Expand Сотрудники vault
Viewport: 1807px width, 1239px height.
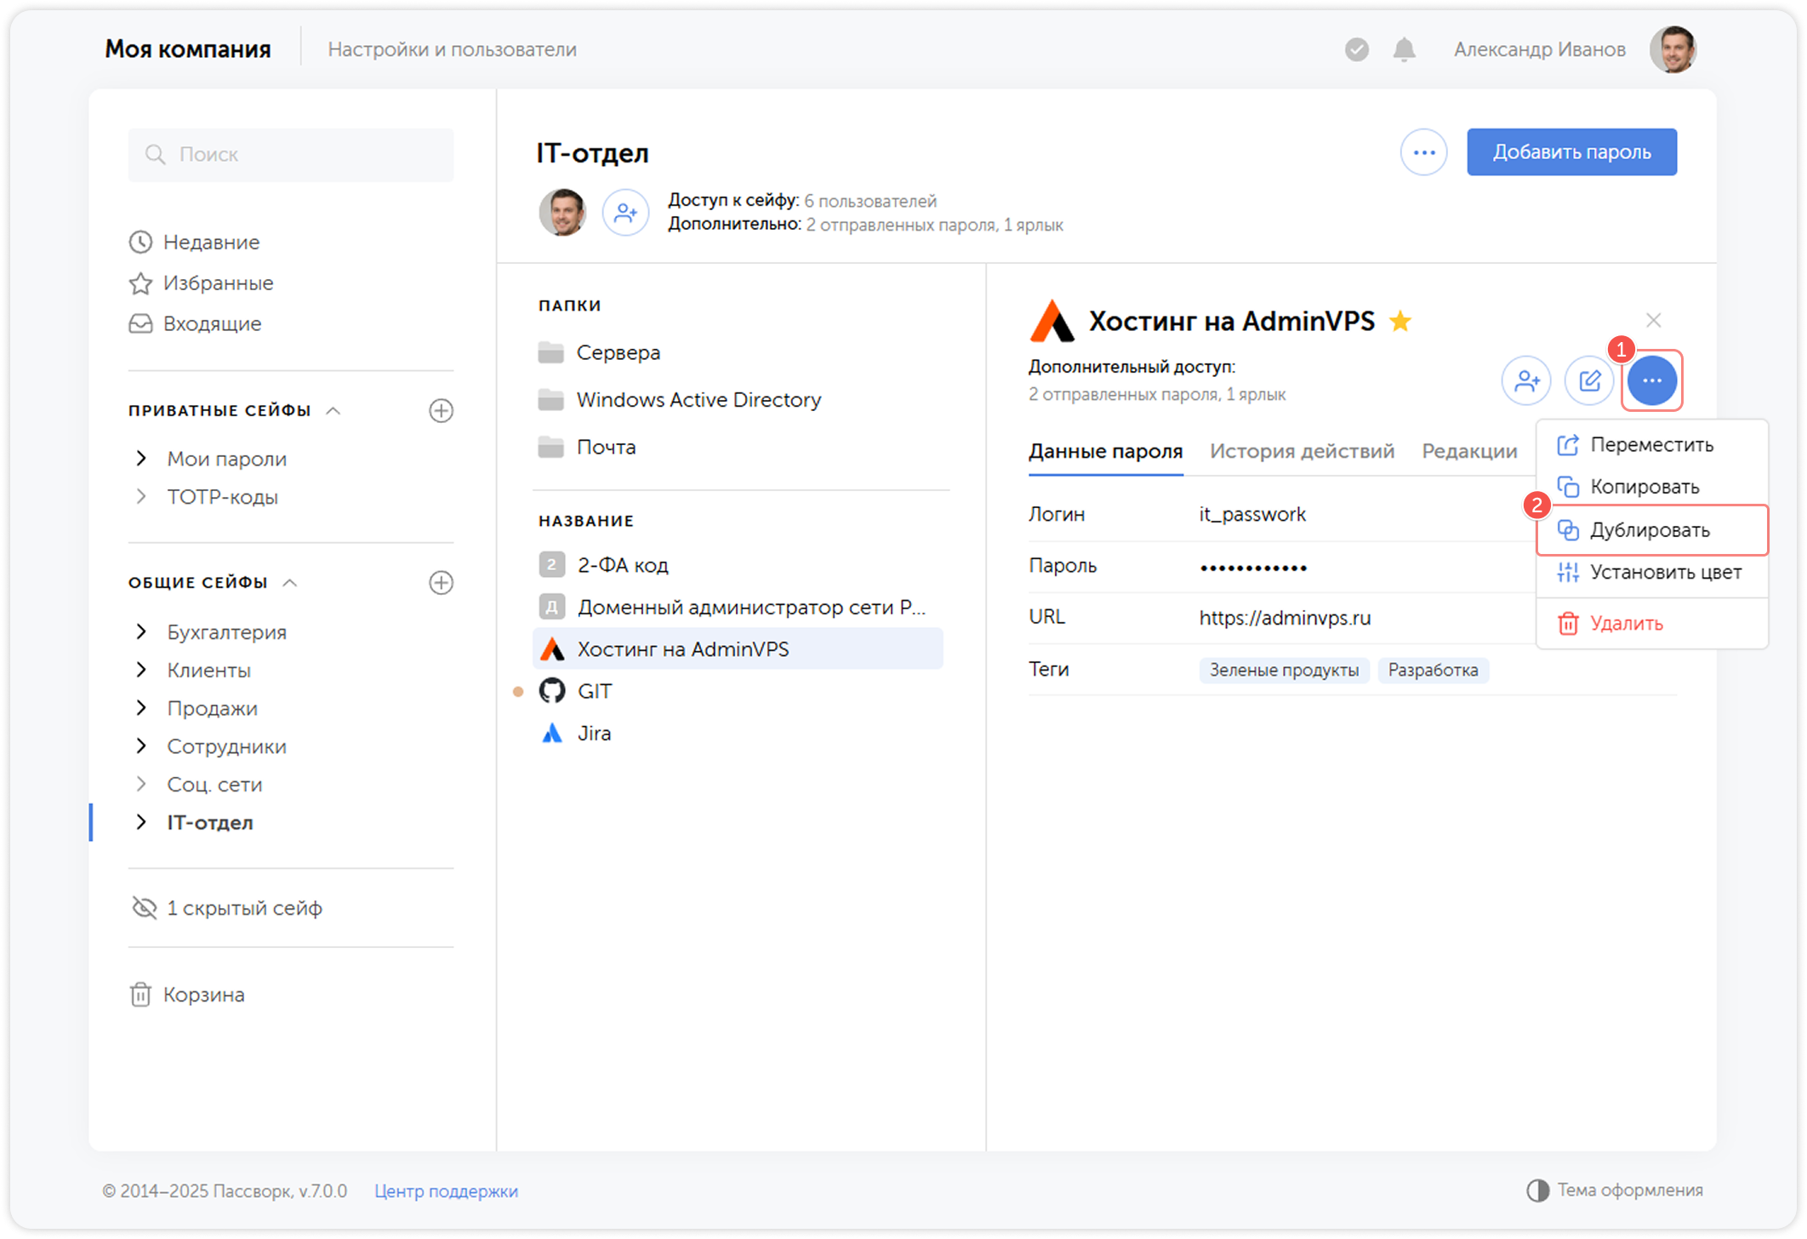(x=142, y=746)
